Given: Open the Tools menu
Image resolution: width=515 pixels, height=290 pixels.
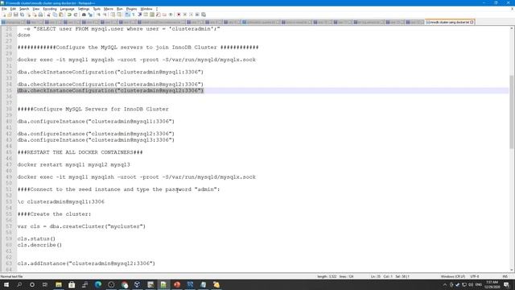Looking at the screenshot, I should 97,9.
